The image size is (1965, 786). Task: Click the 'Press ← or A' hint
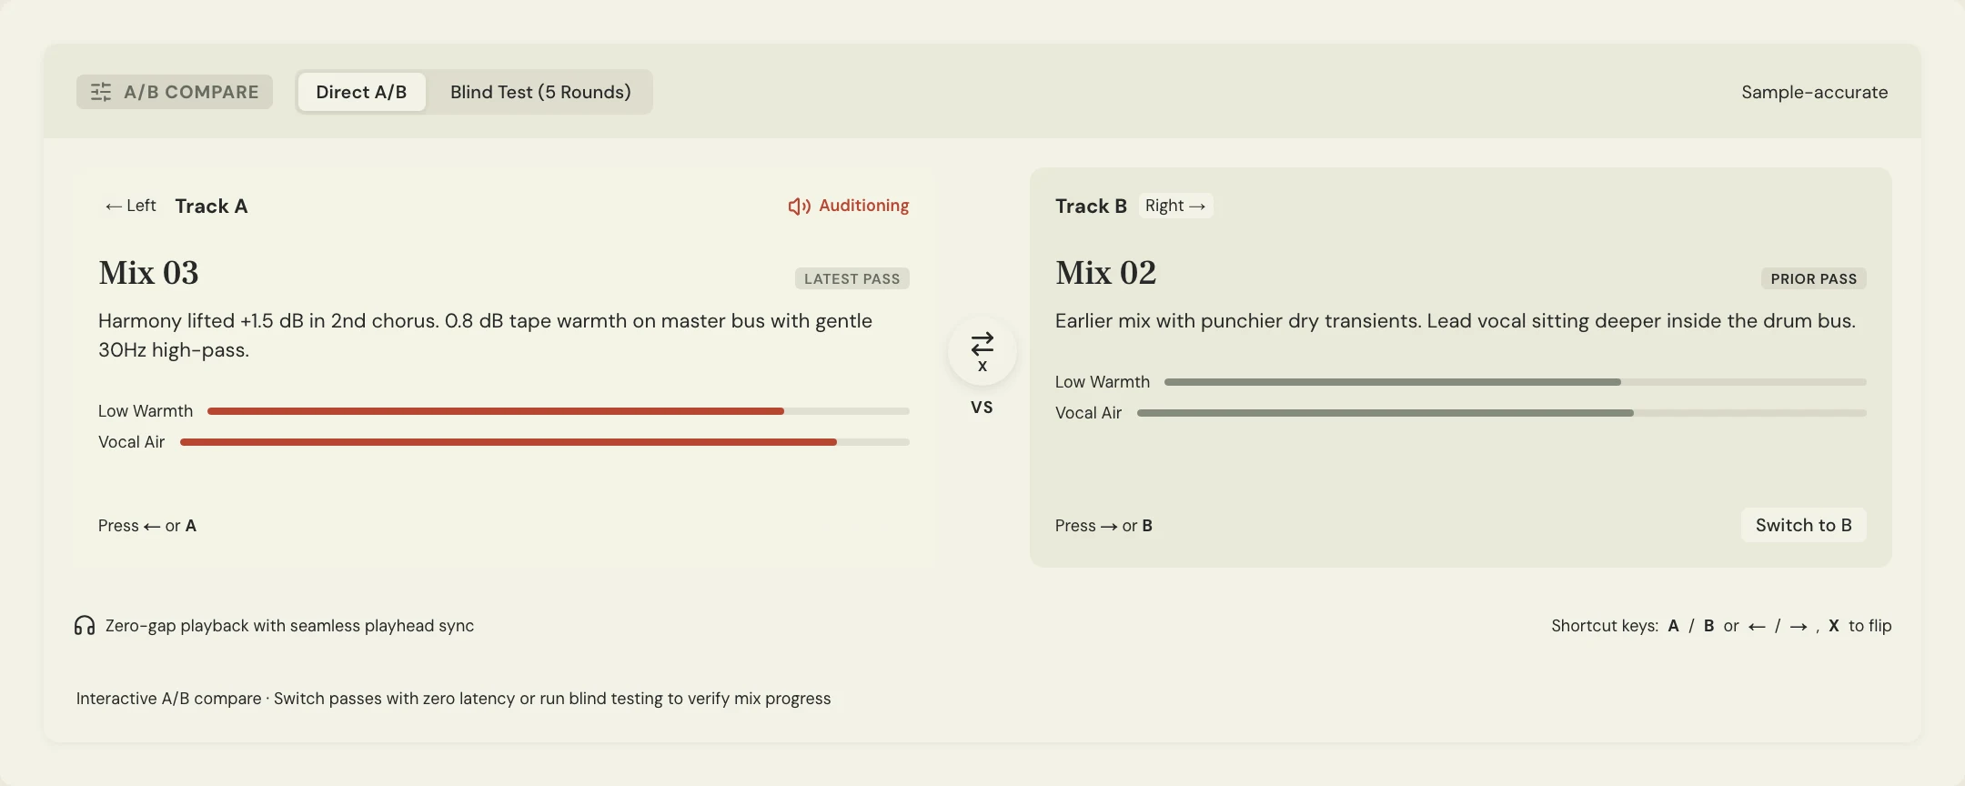pyautogui.click(x=147, y=526)
